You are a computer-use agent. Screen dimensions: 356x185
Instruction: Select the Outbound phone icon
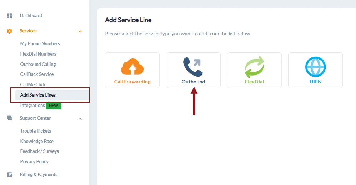coord(193,67)
